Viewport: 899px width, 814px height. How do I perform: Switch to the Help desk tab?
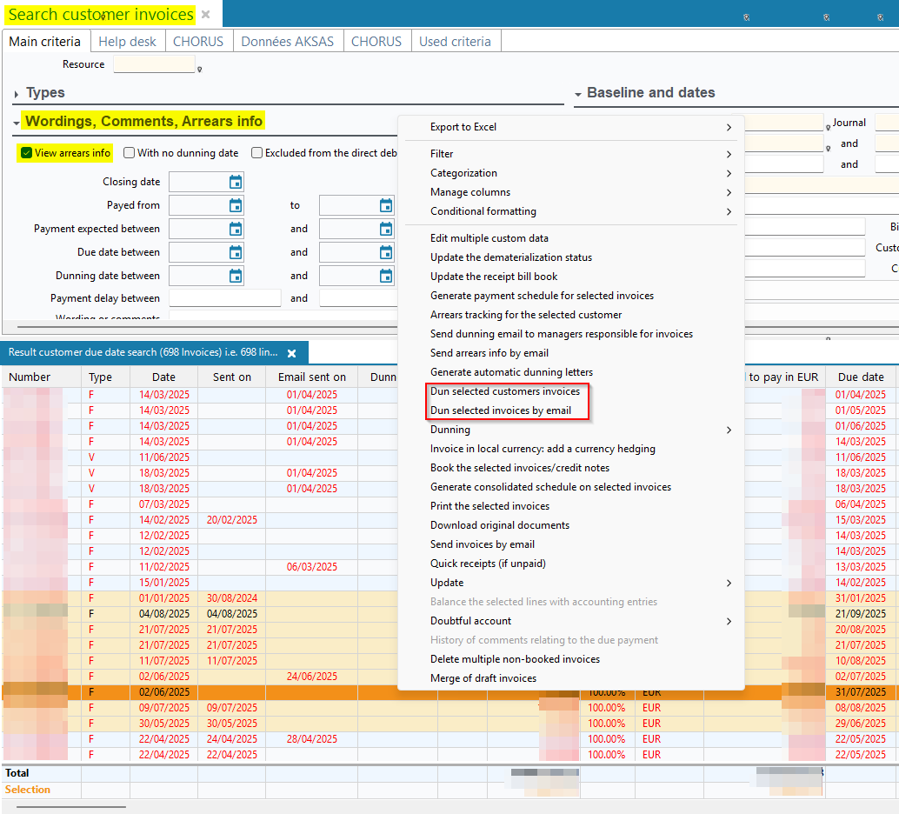(127, 42)
